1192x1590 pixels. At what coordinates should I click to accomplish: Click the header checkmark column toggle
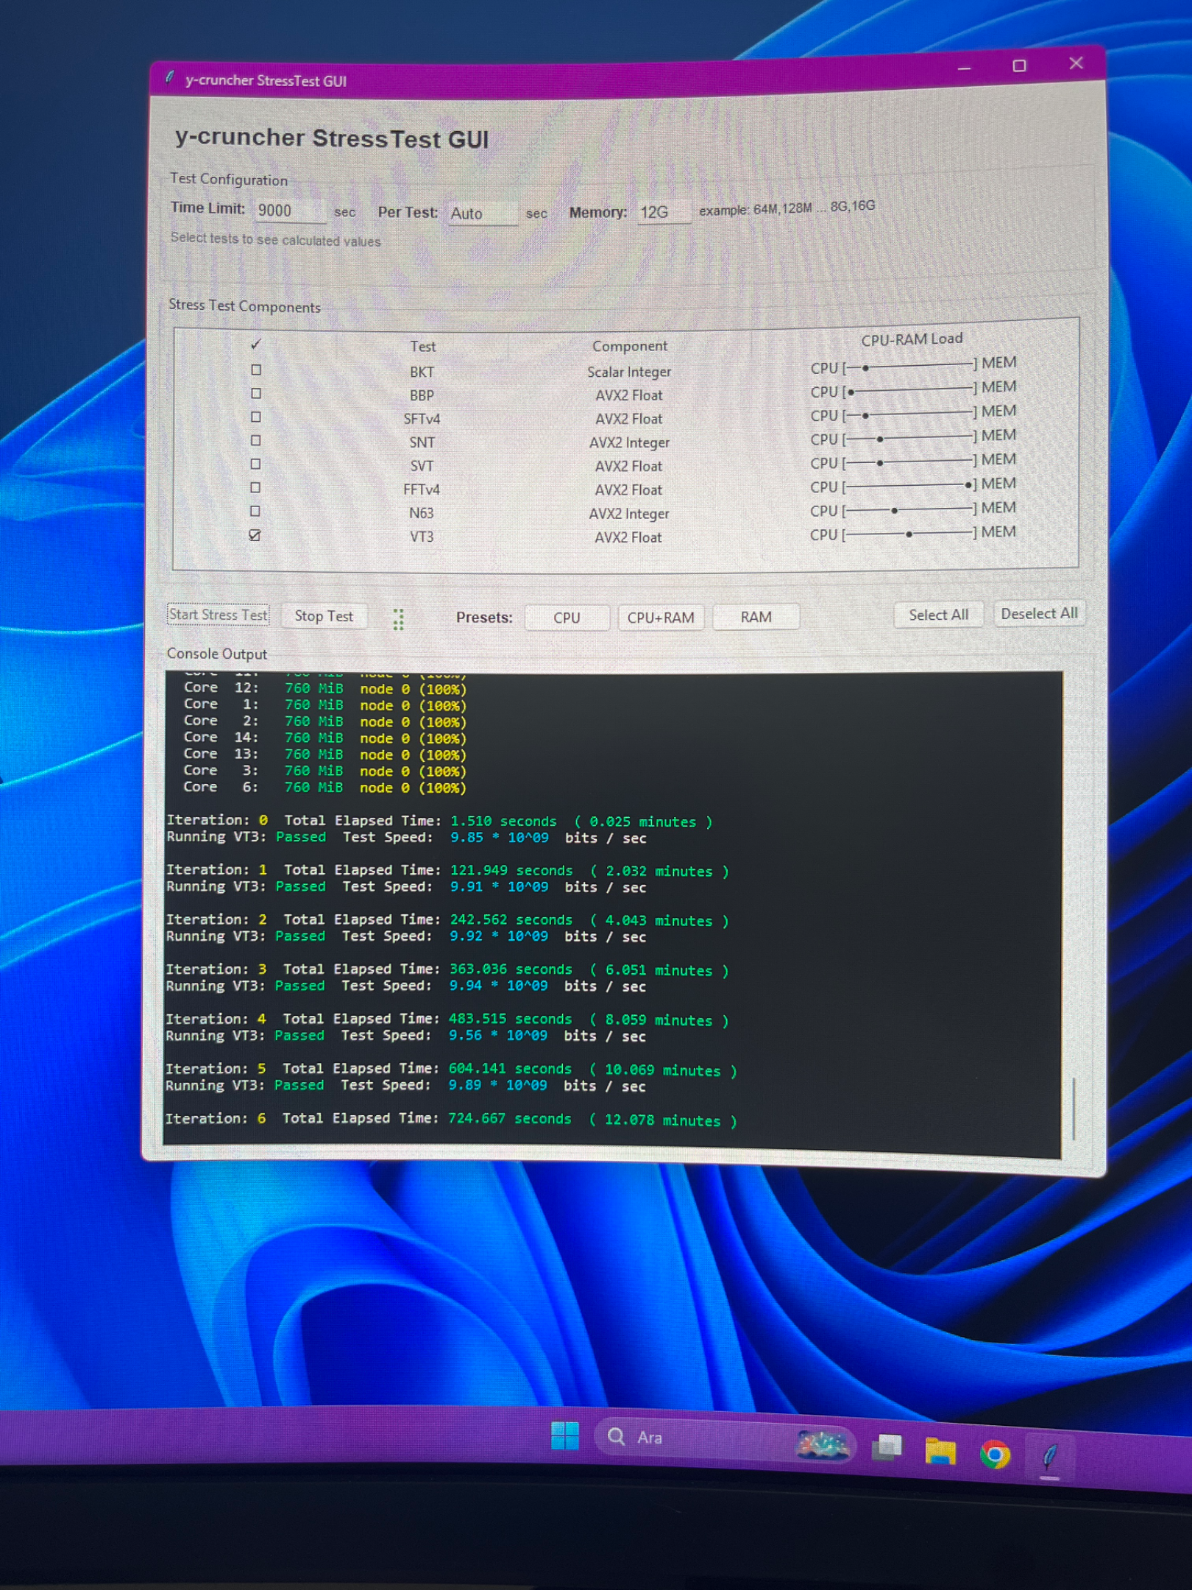click(x=256, y=344)
